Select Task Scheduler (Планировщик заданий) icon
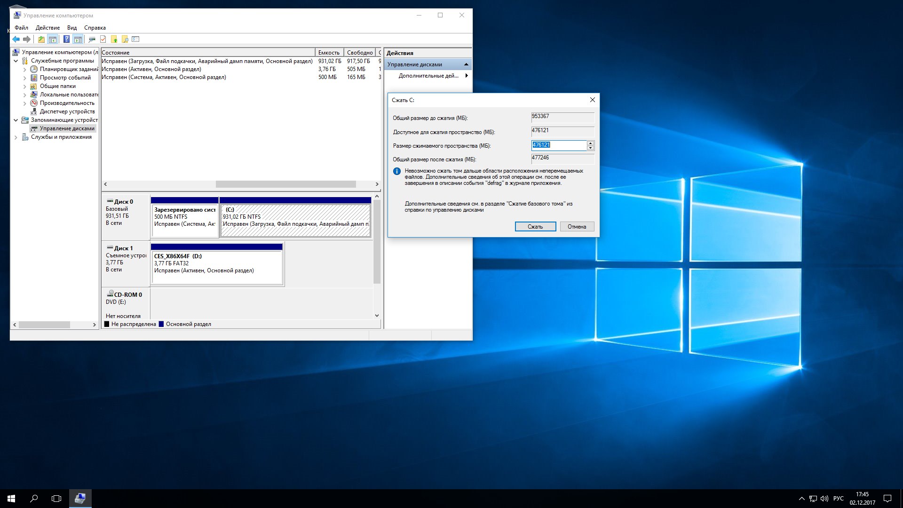 (34, 69)
